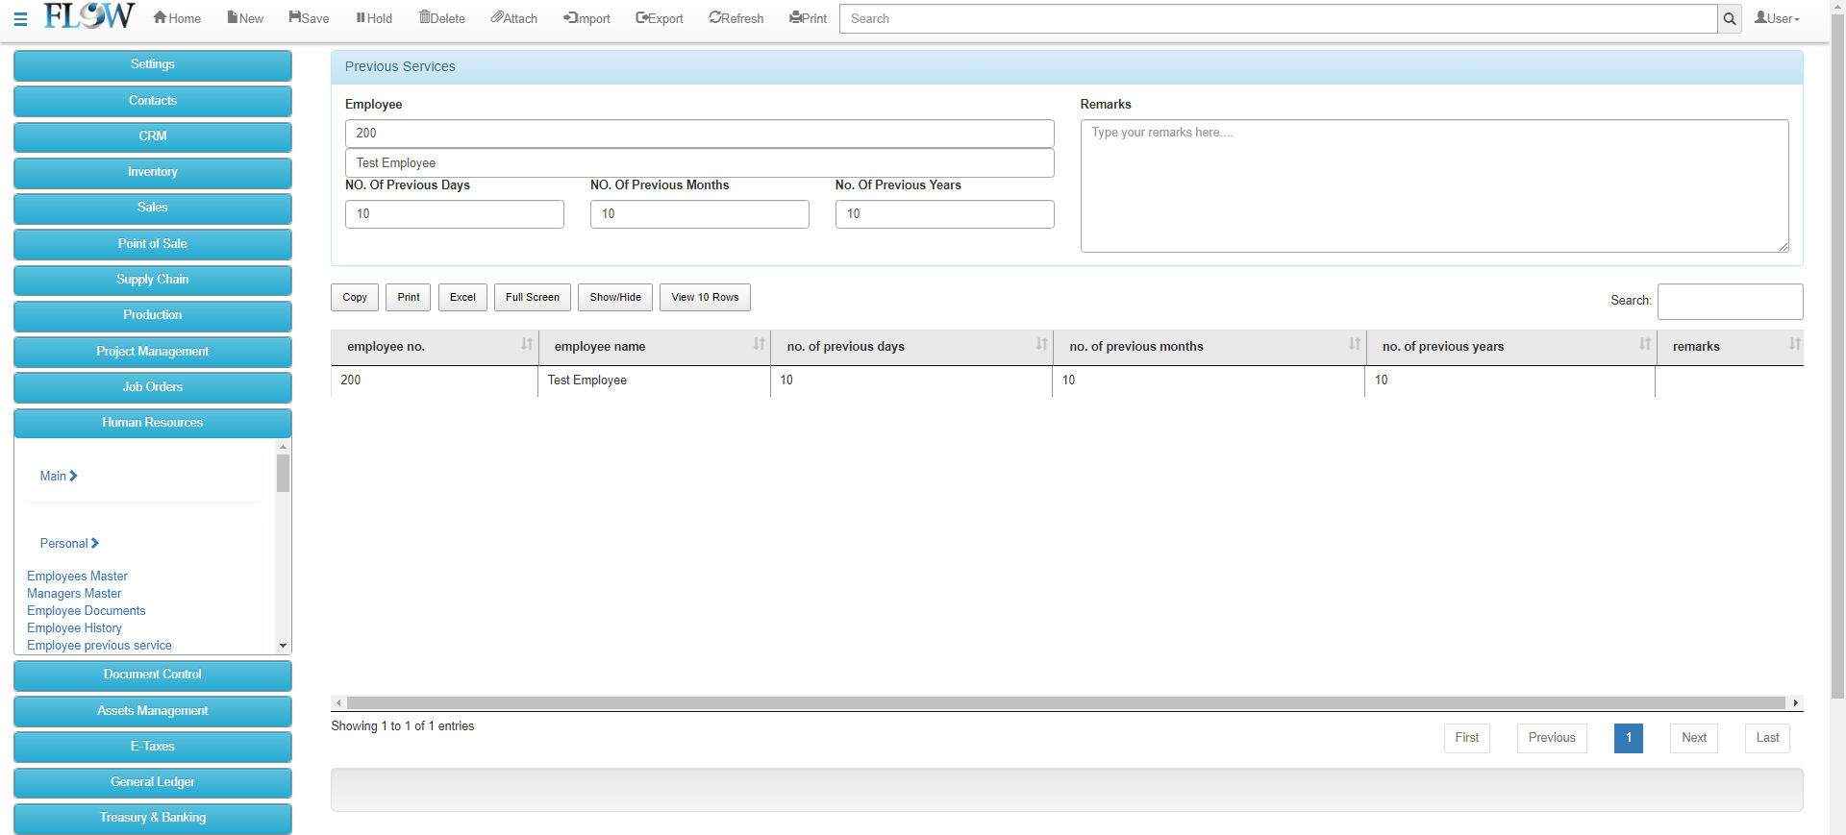Expand the Personal submenu section
Image resolution: width=1846 pixels, height=835 pixels.
[69, 543]
